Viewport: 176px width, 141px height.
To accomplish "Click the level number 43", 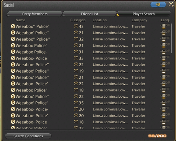I will click(81, 26).
